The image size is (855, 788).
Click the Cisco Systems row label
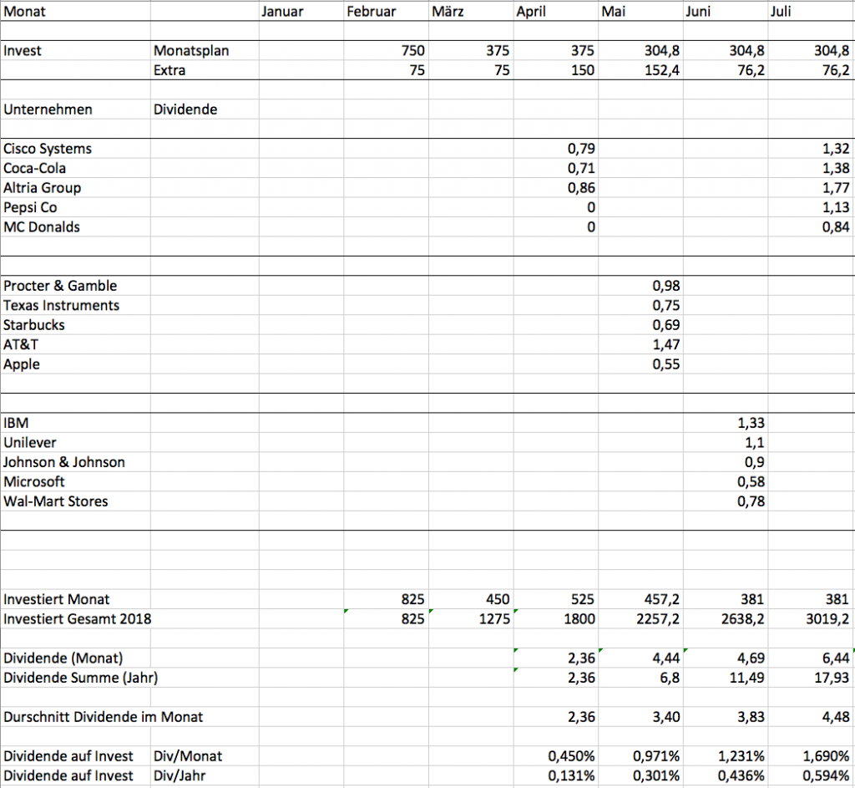(x=48, y=149)
